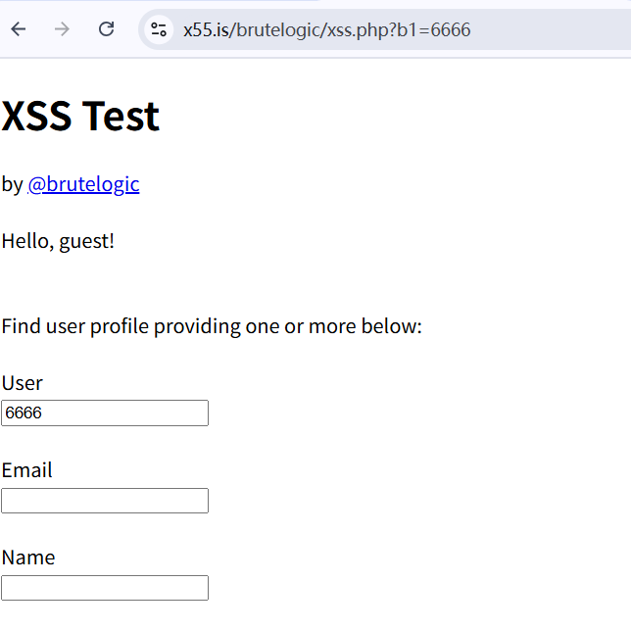Click the Hello, guest! greeting text
This screenshot has height=631, width=631.
[x=58, y=242]
